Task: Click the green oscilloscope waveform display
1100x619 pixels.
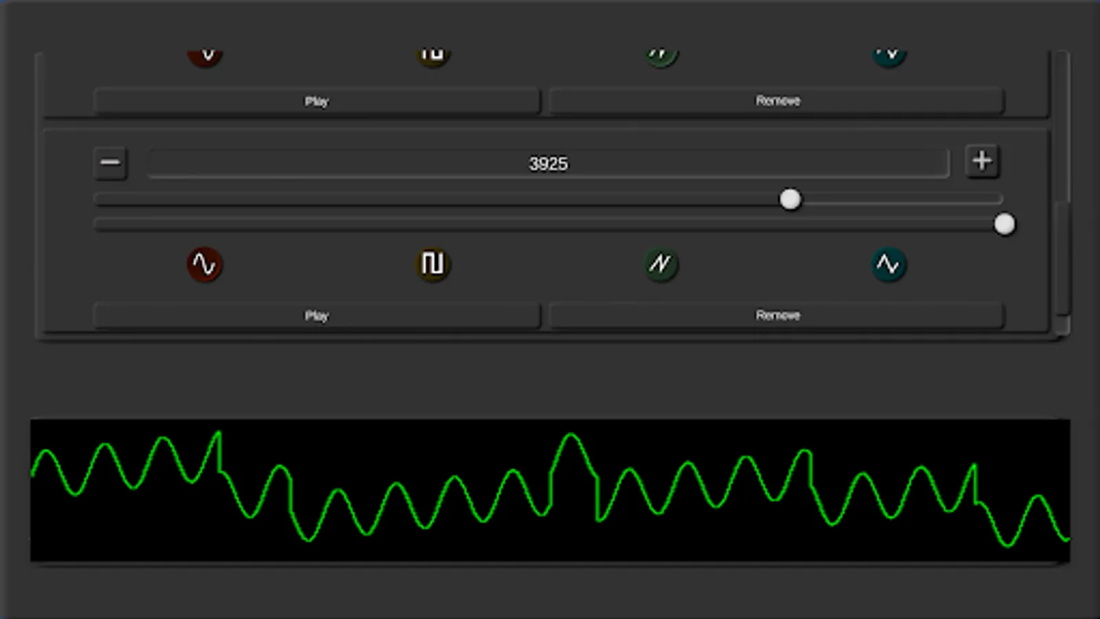Action: [x=550, y=490]
